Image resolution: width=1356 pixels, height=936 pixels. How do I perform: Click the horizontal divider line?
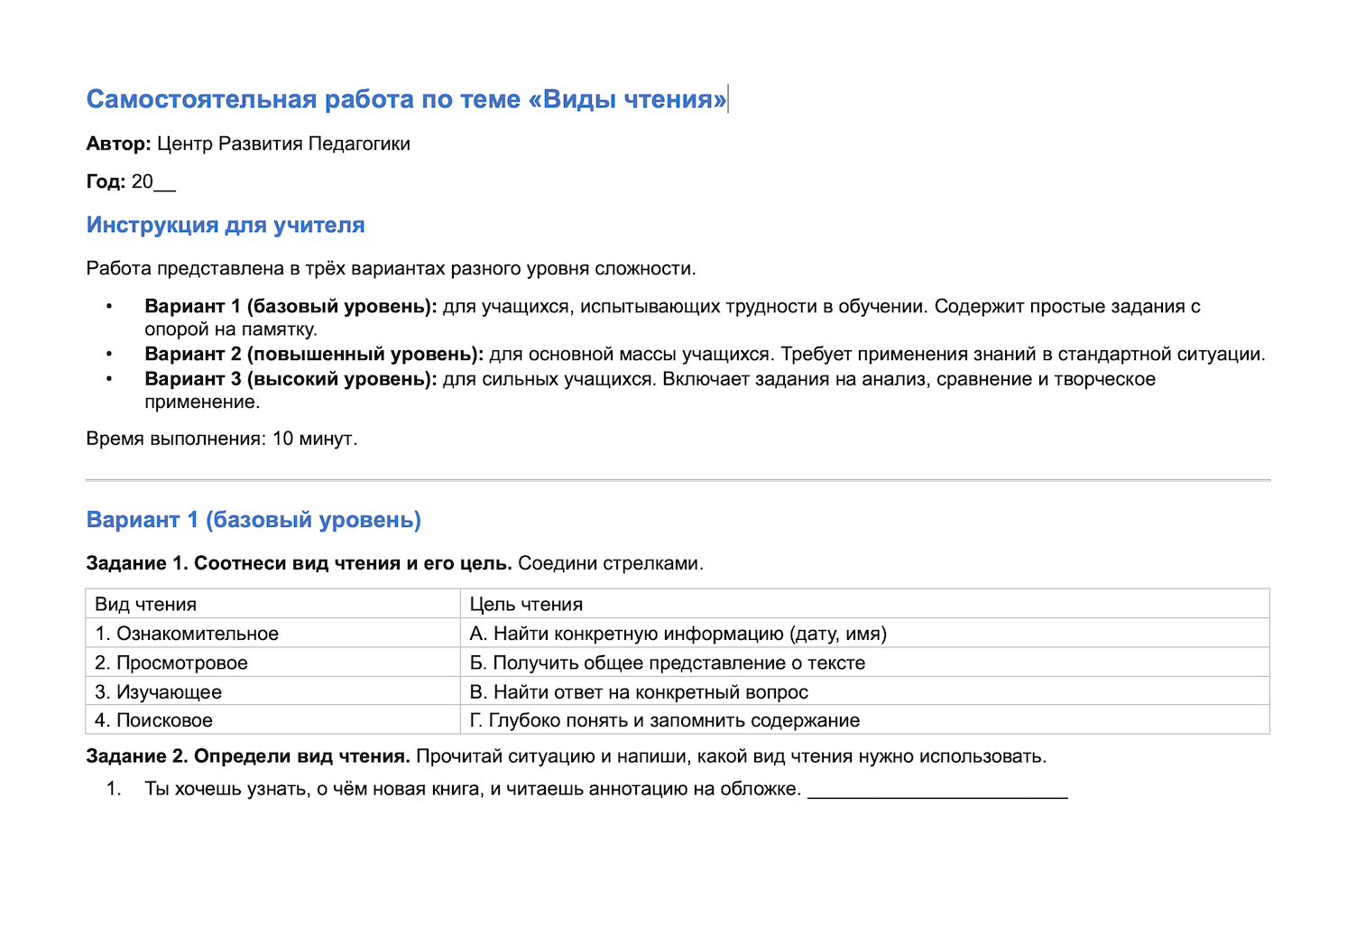coord(678,480)
